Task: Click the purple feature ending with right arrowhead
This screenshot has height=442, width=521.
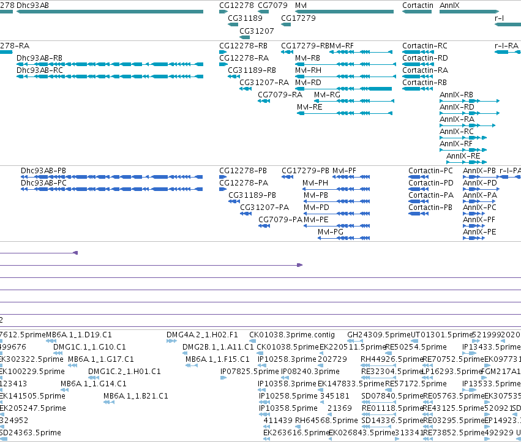Action: pyautogui.click(x=151, y=265)
